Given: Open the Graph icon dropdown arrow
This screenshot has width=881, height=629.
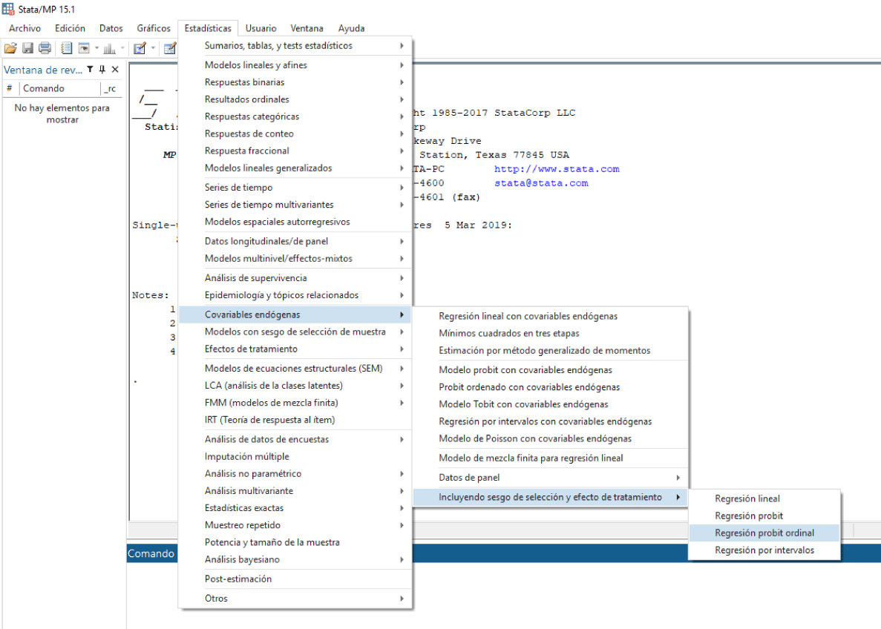Looking at the screenshot, I should point(122,48).
